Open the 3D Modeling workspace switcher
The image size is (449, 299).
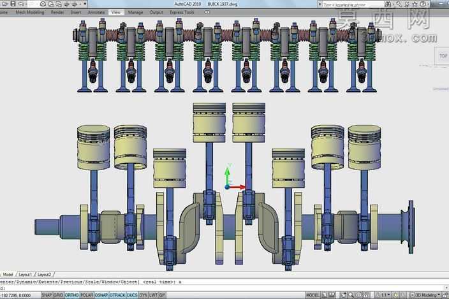coord(425,295)
